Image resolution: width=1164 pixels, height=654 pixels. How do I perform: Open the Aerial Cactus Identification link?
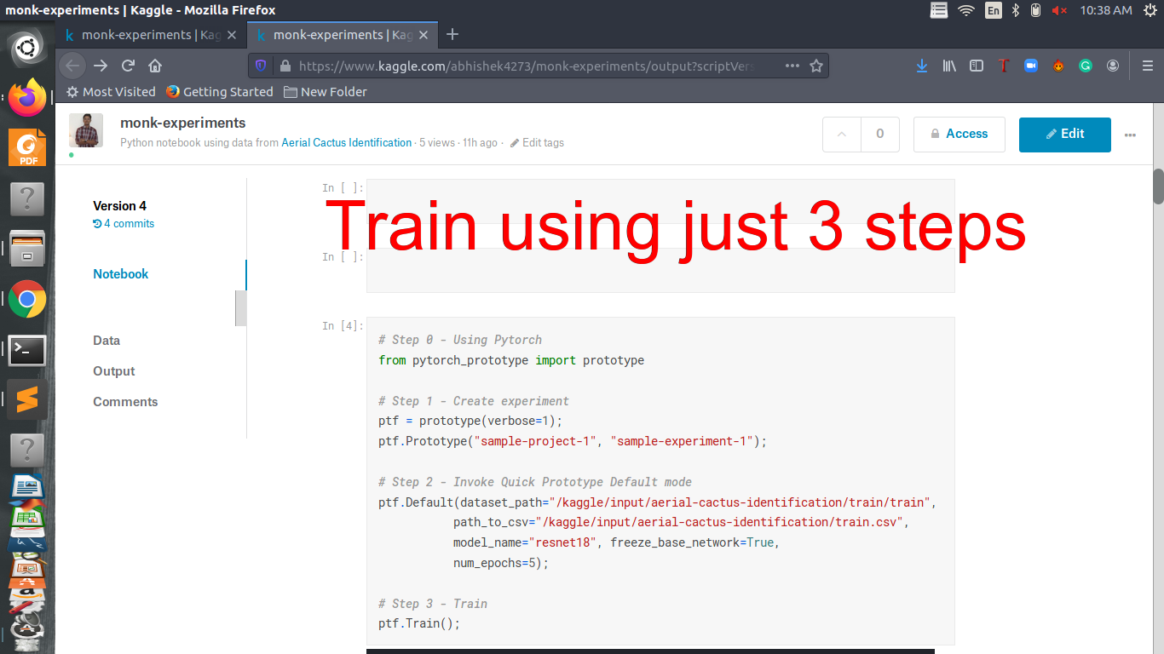point(347,142)
